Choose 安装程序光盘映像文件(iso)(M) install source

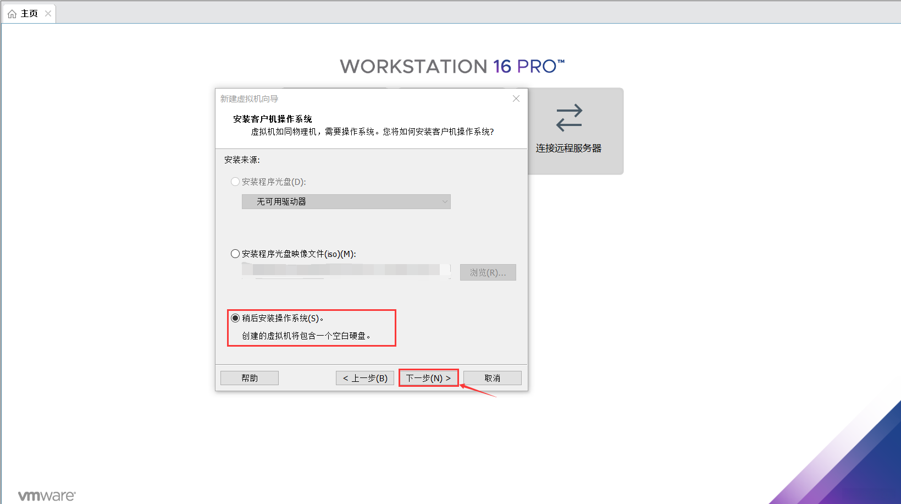[x=235, y=254]
